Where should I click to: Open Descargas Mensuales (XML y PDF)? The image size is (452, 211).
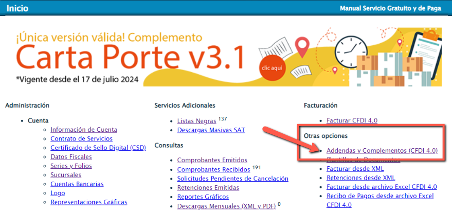tap(227, 206)
